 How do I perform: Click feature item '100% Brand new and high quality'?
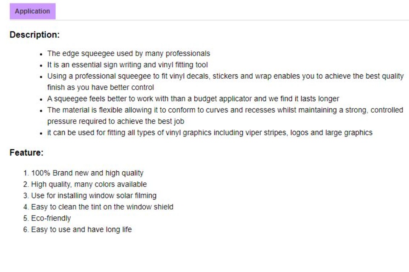[87, 173]
